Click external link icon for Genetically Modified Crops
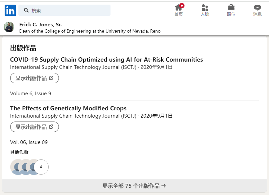The width and height of the screenshot is (269, 195). (51, 127)
